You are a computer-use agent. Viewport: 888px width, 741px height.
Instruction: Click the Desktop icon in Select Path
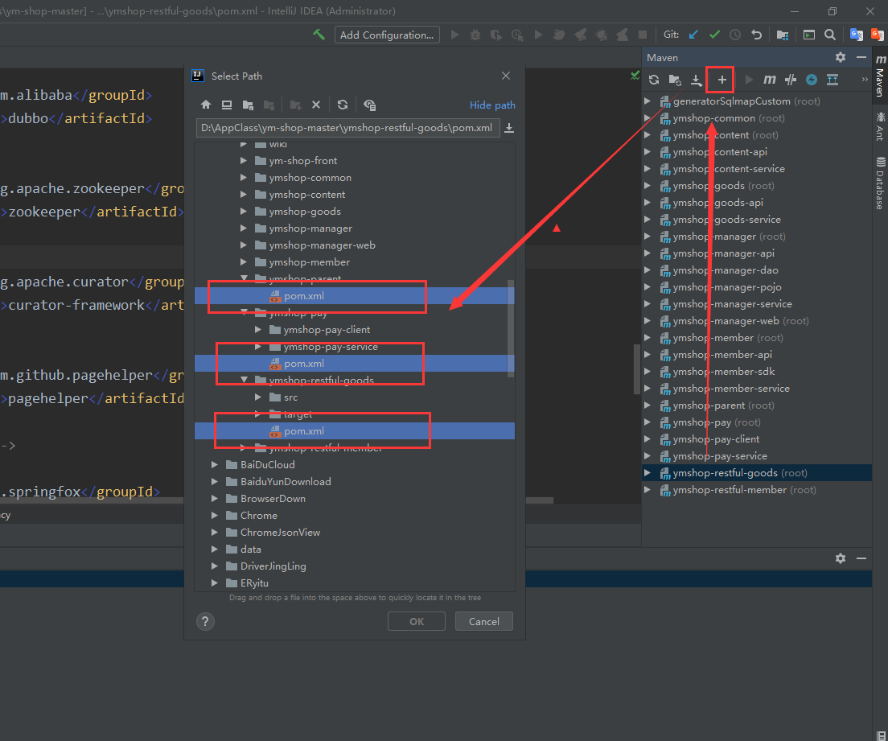point(227,105)
